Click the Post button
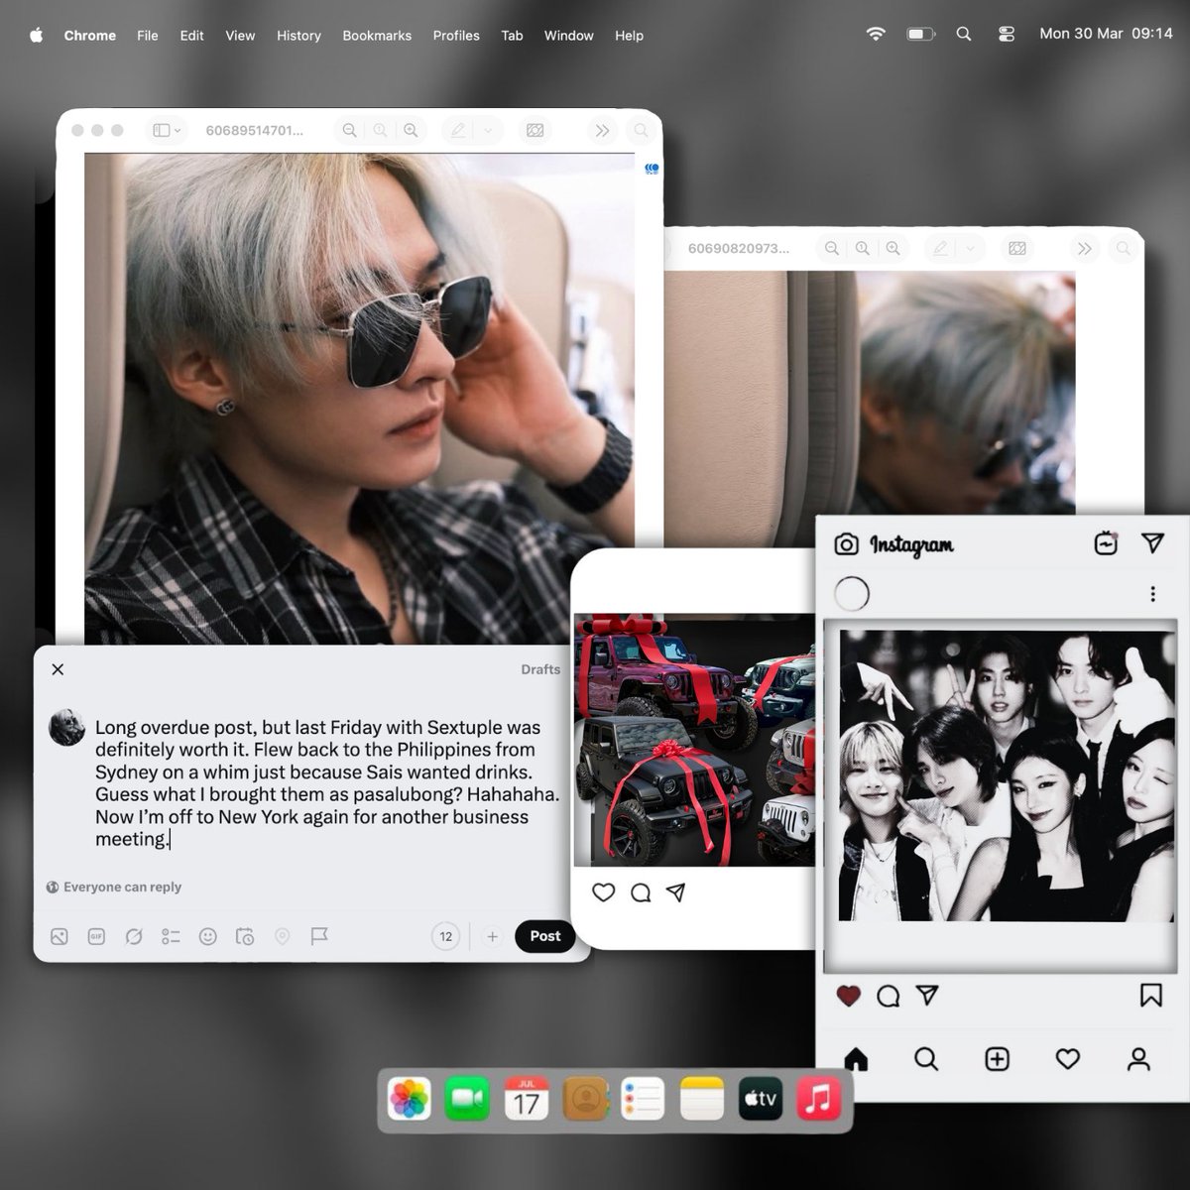This screenshot has height=1190, width=1190. (x=545, y=936)
